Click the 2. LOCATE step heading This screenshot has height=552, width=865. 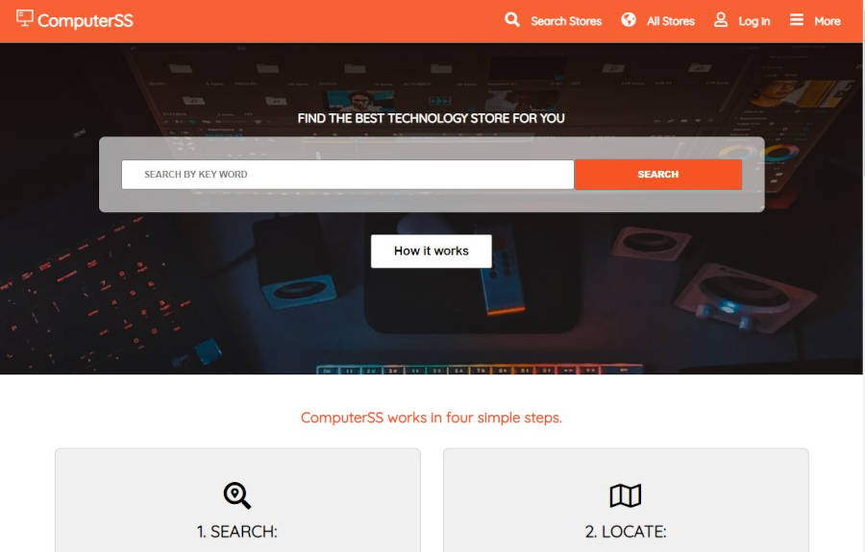[626, 532]
